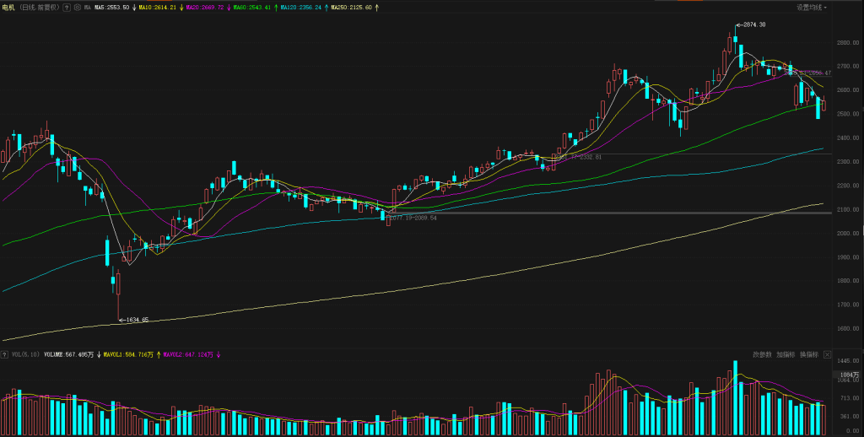Click the MAVOL1 yellow up arrow
The width and height of the screenshot is (864, 437).
158,355
